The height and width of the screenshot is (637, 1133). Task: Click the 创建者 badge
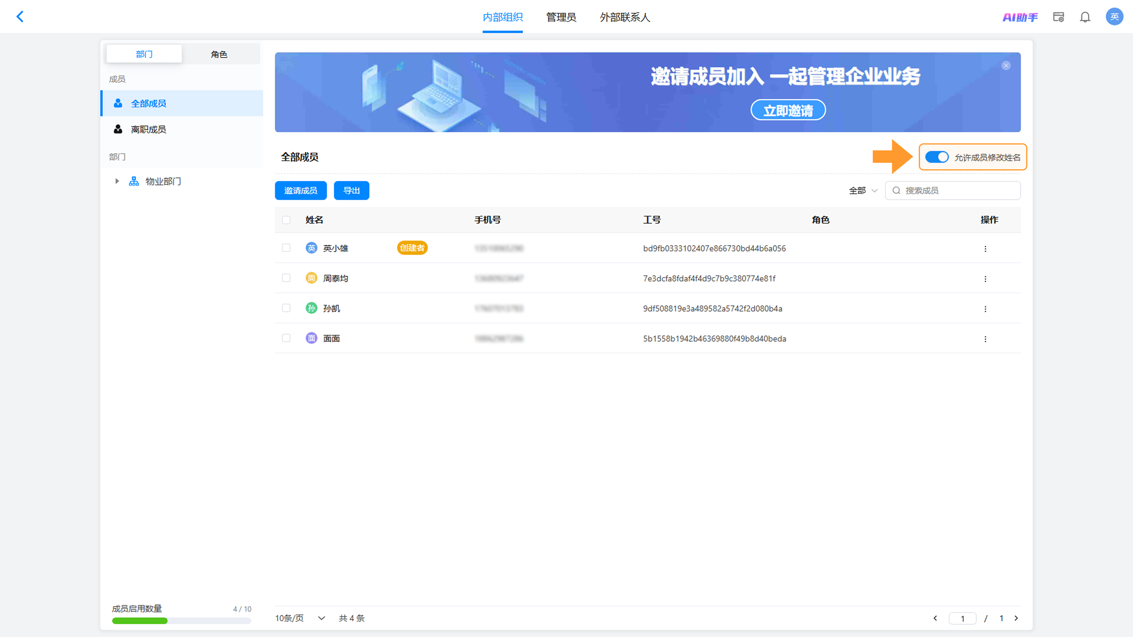(412, 248)
